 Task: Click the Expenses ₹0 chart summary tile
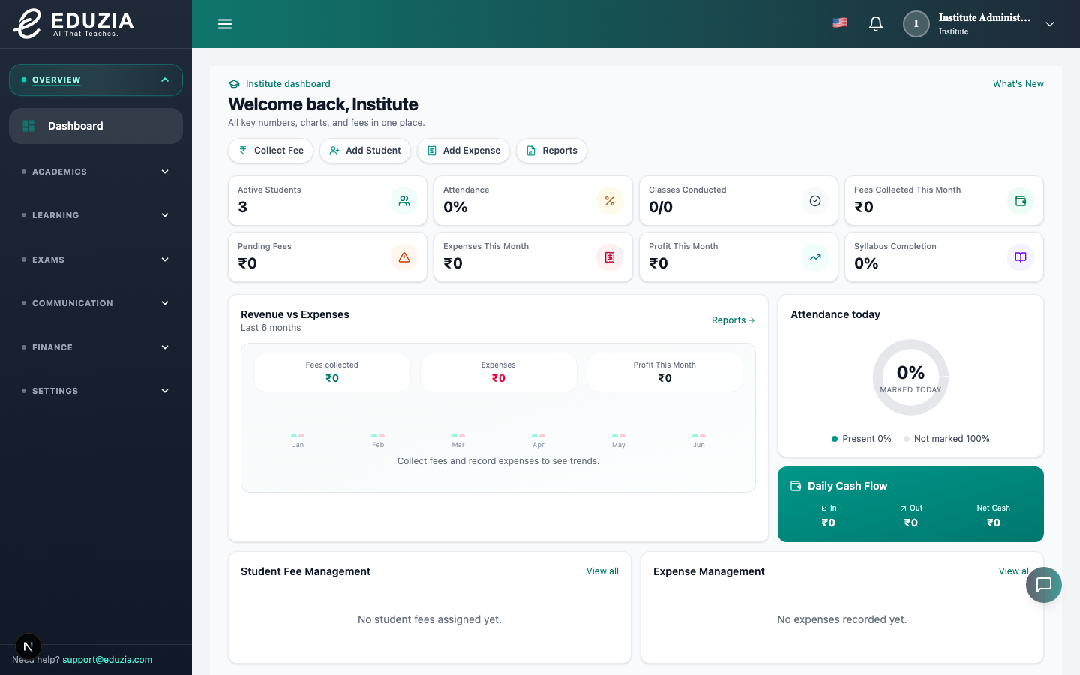click(x=499, y=372)
